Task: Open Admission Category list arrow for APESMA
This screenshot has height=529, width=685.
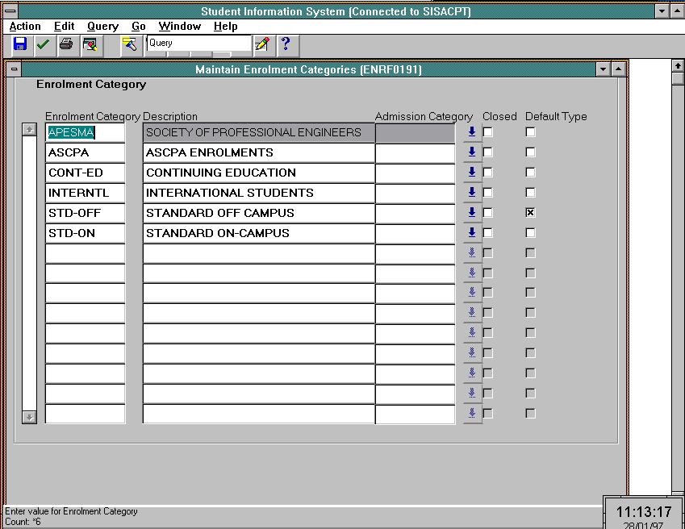Action: pos(472,132)
